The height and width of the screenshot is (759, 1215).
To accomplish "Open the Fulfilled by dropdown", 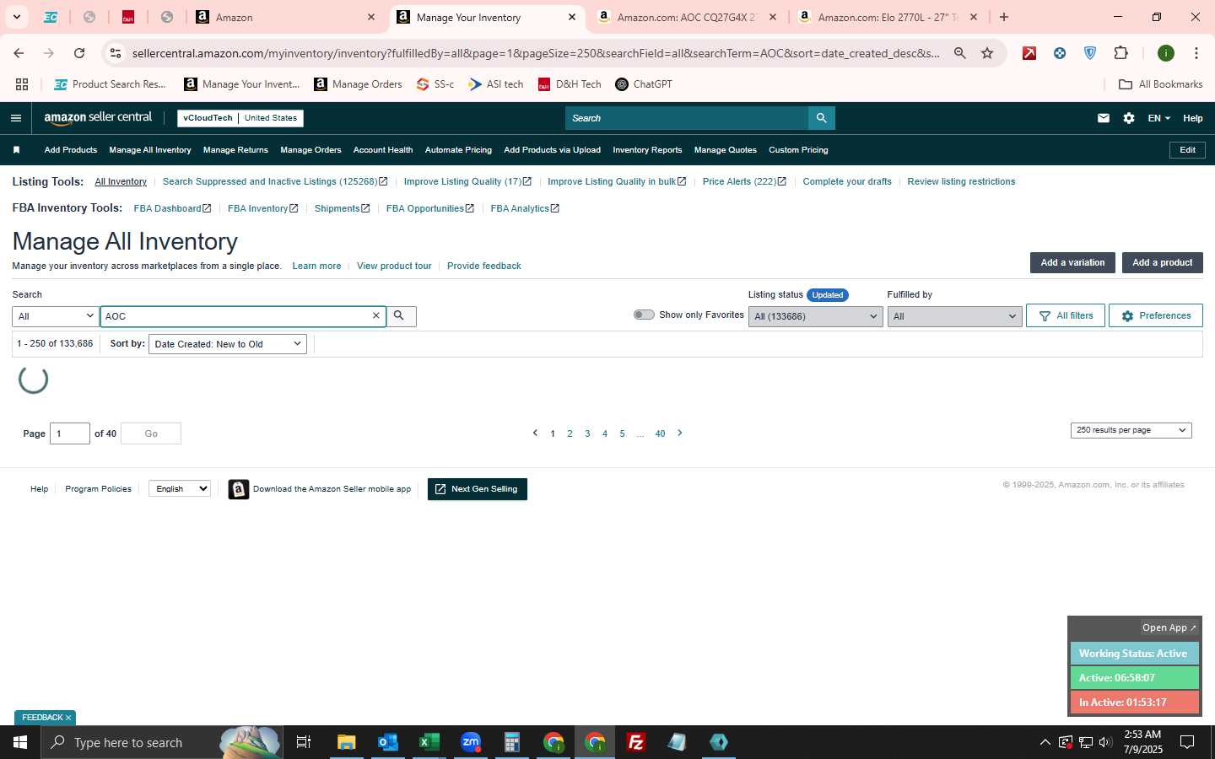I will (954, 316).
